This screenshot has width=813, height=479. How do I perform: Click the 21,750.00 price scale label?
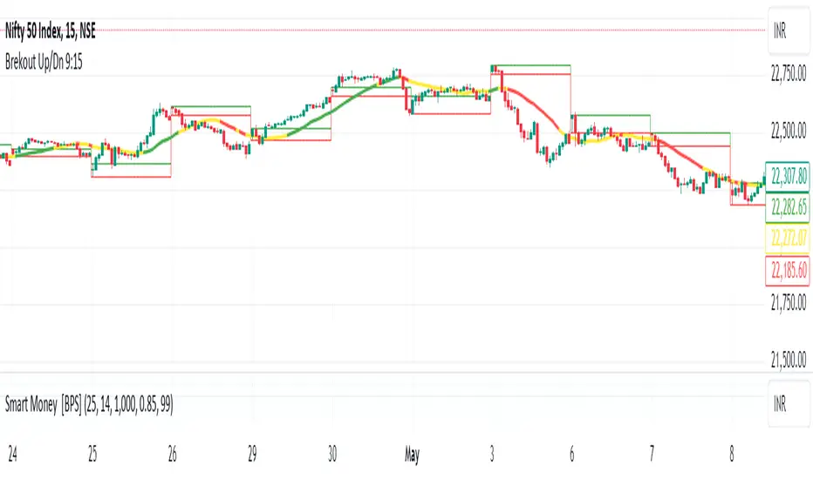[789, 302]
